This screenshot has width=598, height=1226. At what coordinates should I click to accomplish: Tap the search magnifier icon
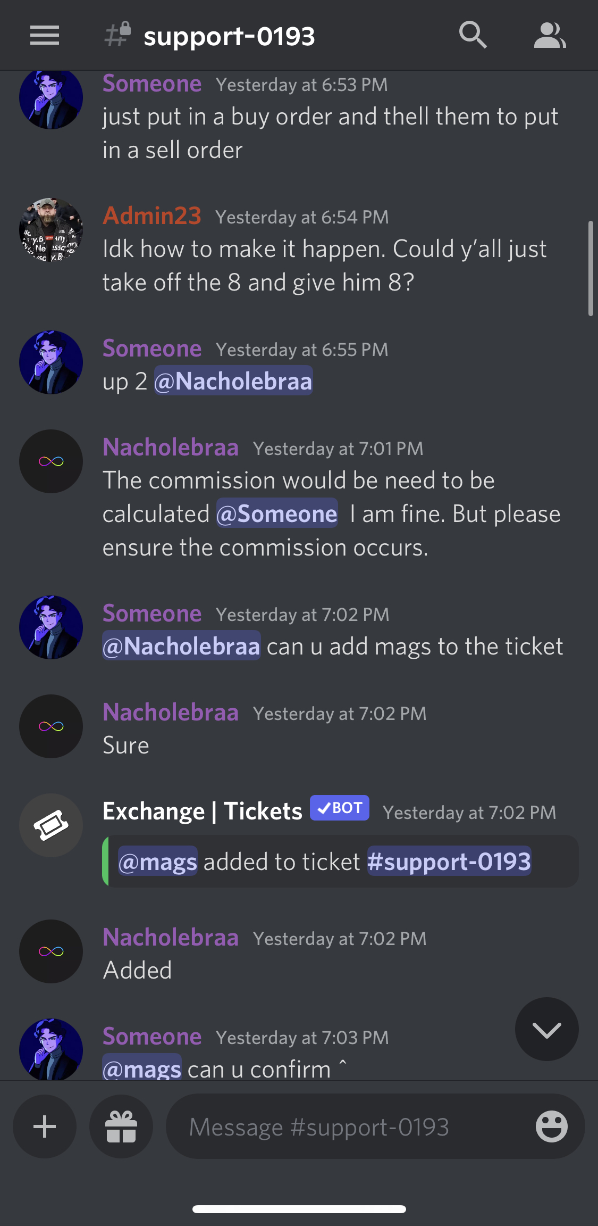point(473,35)
